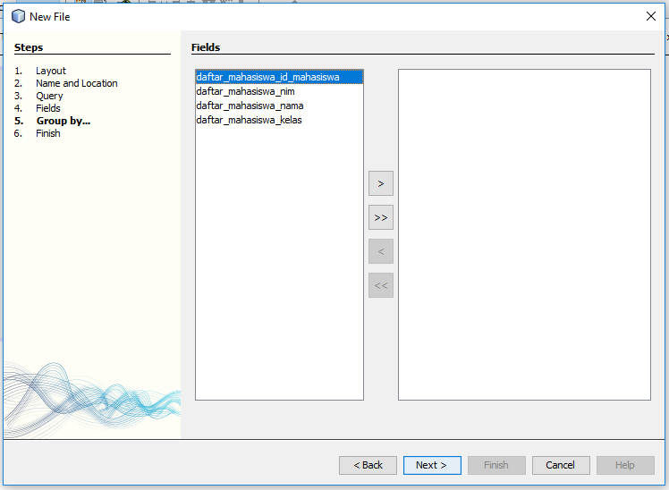The height and width of the screenshot is (490, 669).
Task: Click the greyed-out Finish button
Action: pyautogui.click(x=496, y=465)
